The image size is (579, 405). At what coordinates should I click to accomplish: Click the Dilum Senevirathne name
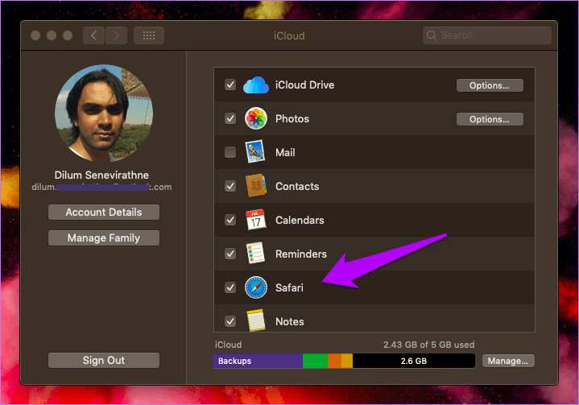point(101,175)
